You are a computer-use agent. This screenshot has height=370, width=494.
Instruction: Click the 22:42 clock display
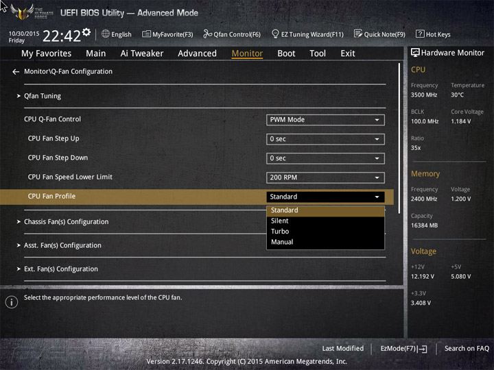(x=62, y=36)
